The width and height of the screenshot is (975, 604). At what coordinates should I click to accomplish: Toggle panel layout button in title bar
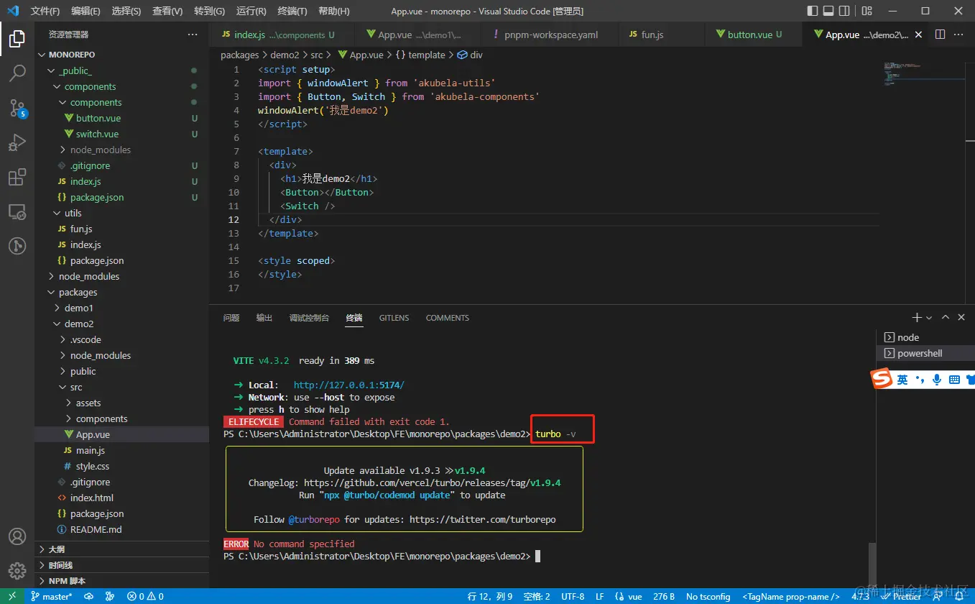pos(828,11)
